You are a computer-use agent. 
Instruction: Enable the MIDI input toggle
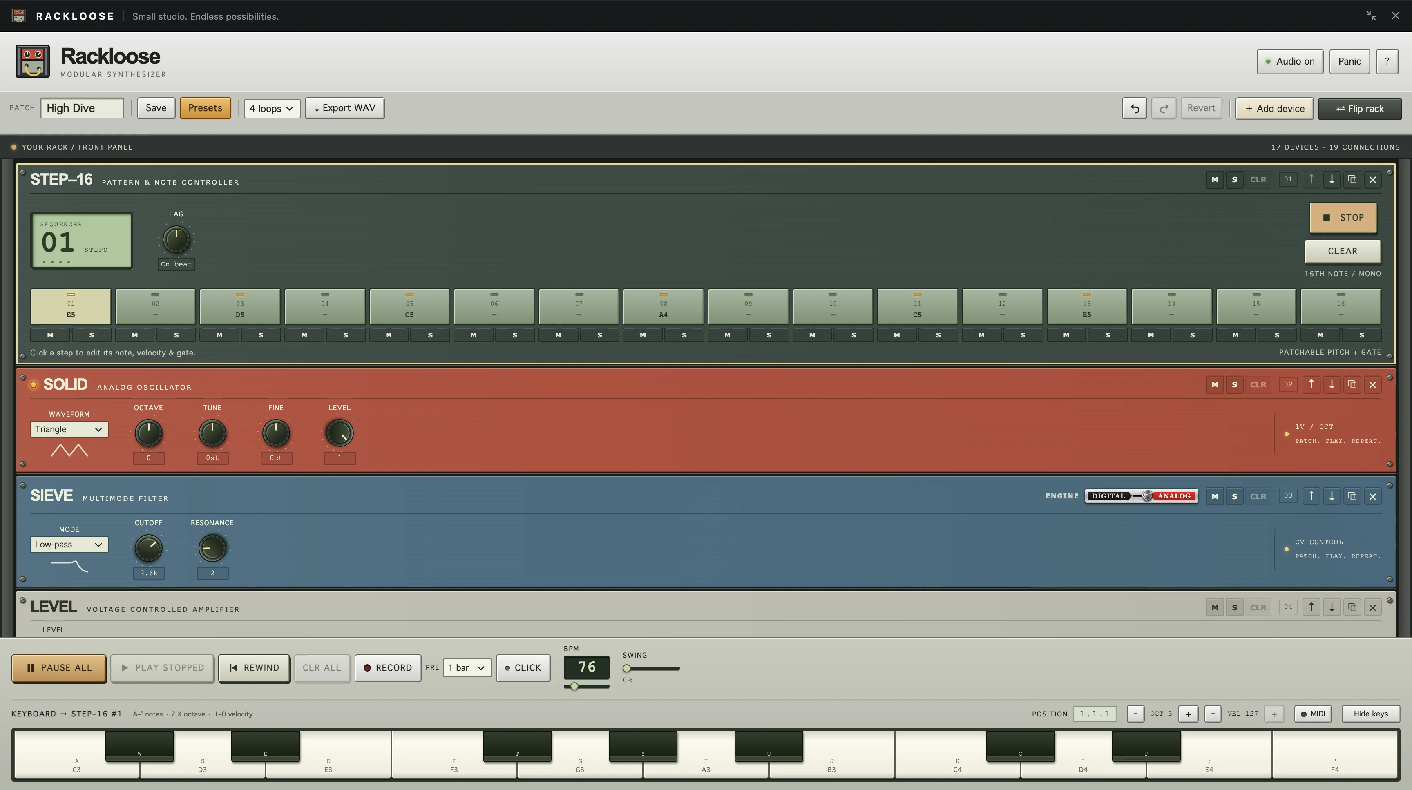pyautogui.click(x=1313, y=714)
